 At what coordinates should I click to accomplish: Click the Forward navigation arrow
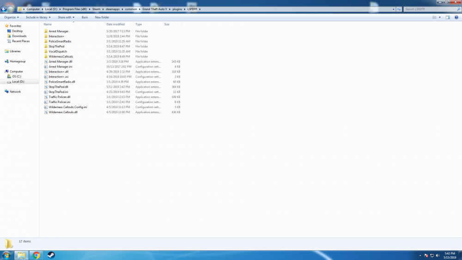click(10, 9)
